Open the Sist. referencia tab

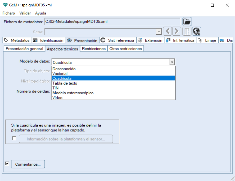[118, 40]
